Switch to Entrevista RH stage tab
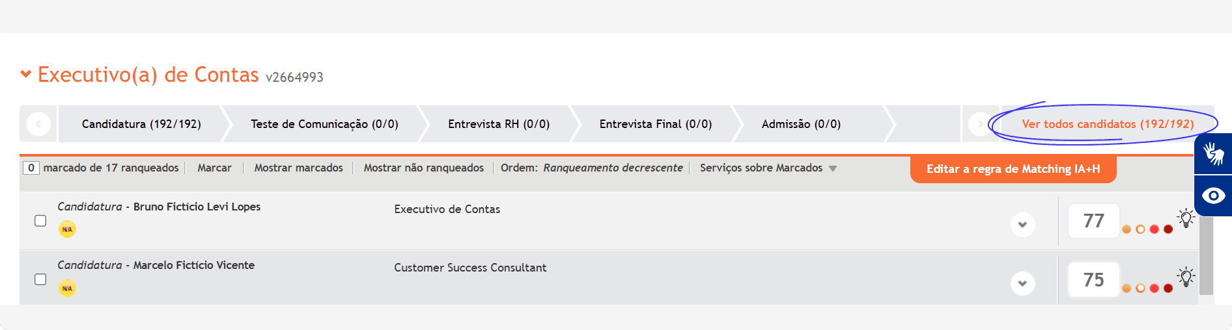The width and height of the screenshot is (1232, 330). [x=499, y=124]
